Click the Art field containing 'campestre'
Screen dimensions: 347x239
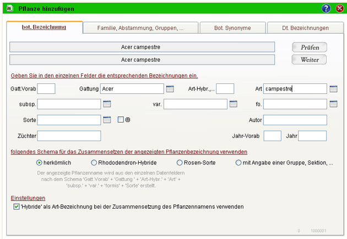[295, 89]
